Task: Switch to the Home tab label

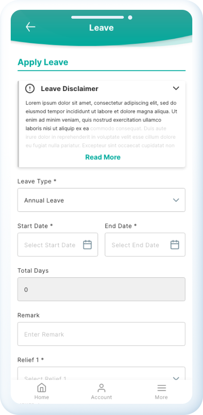Action: [x=42, y=397]
